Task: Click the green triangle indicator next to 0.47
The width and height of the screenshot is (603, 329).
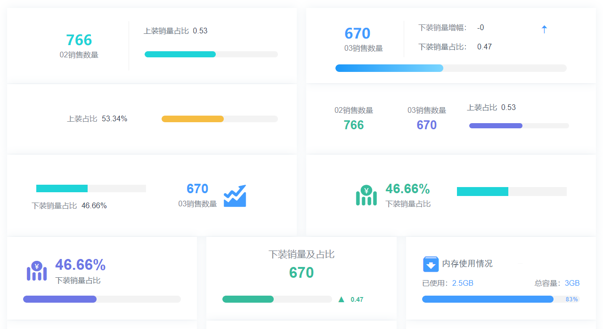Action: 340,299
